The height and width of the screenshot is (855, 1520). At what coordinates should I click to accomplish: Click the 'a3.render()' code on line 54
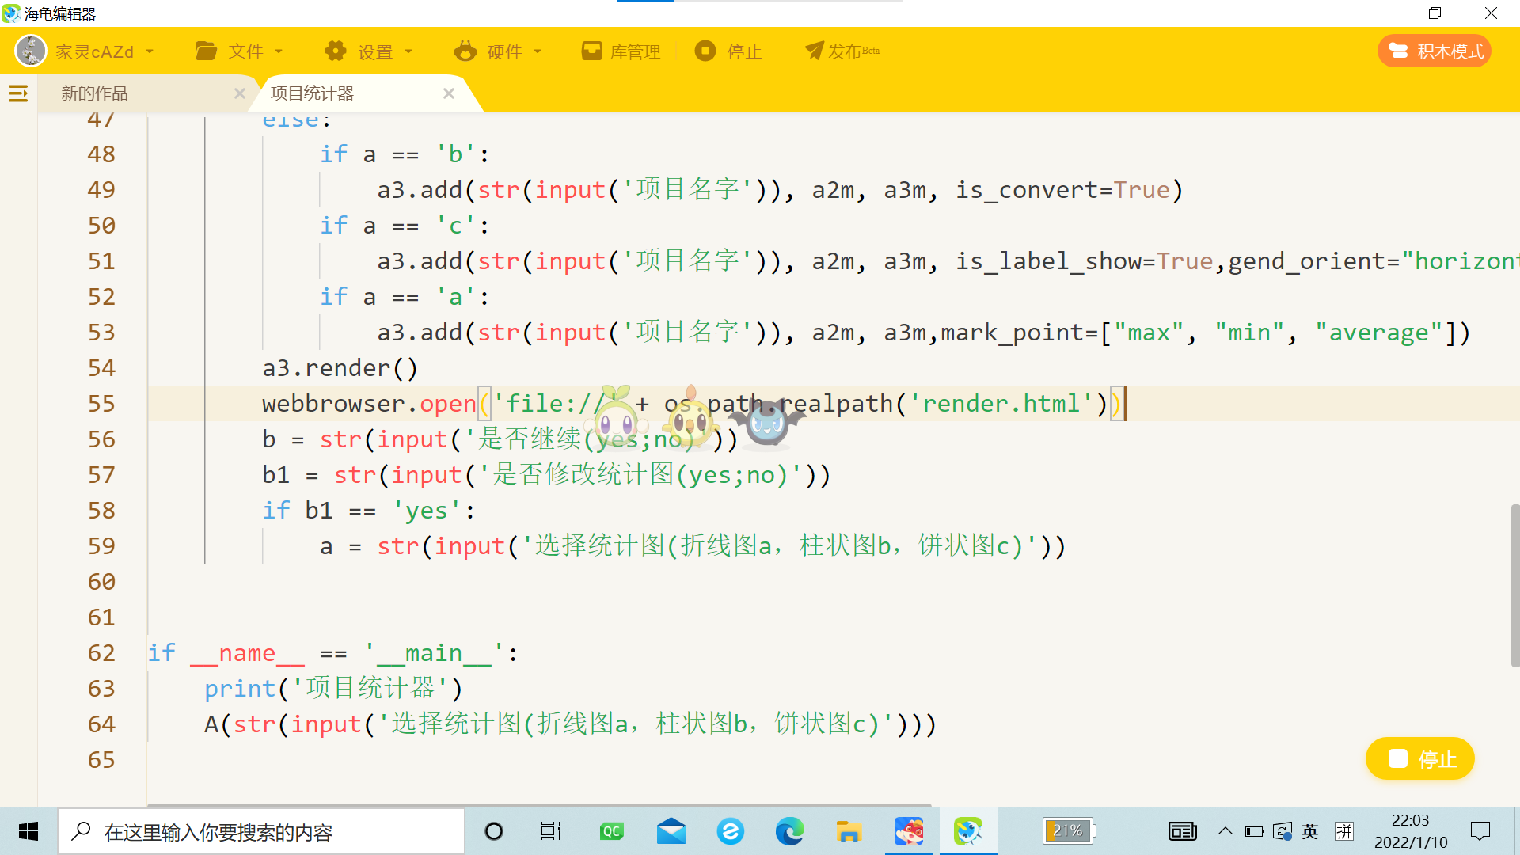tap(340, 368)
